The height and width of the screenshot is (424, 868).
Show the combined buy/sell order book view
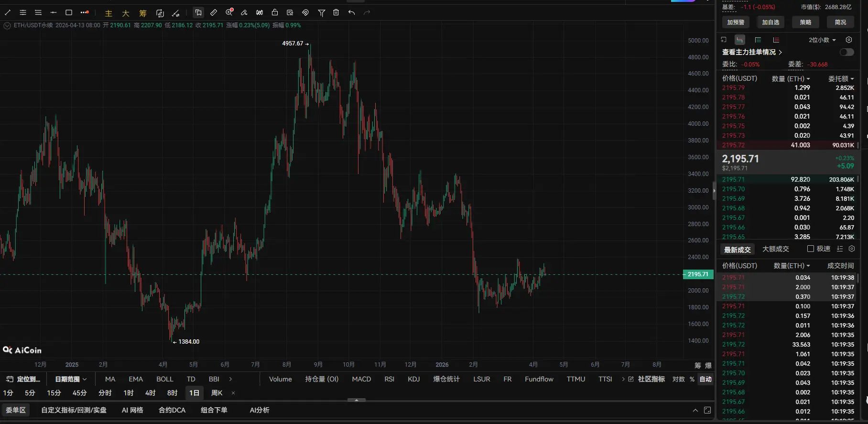(740, 40)
